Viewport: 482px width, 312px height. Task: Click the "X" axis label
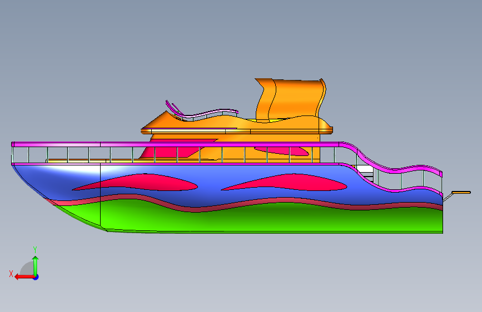pyautogui.click(x=11, y=274)
